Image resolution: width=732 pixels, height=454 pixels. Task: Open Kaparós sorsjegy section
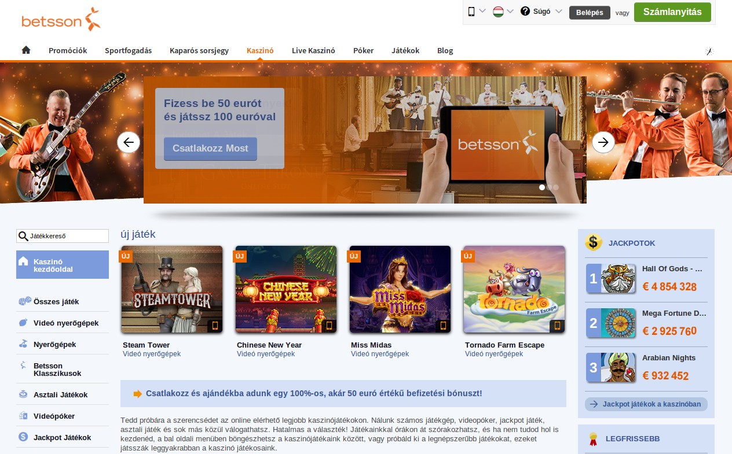(199, 50)
